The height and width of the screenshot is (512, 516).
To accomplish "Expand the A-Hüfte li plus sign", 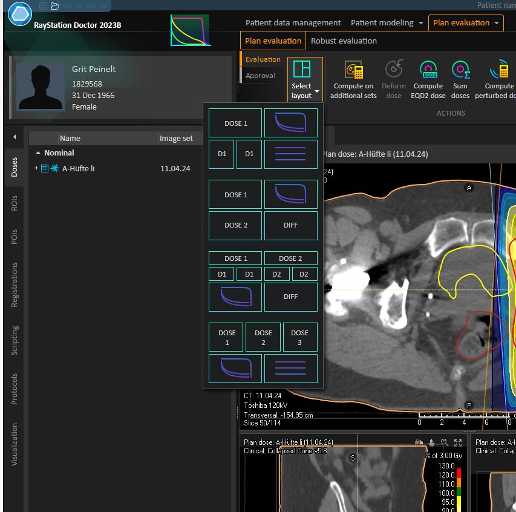I will (x=36, y=168).
